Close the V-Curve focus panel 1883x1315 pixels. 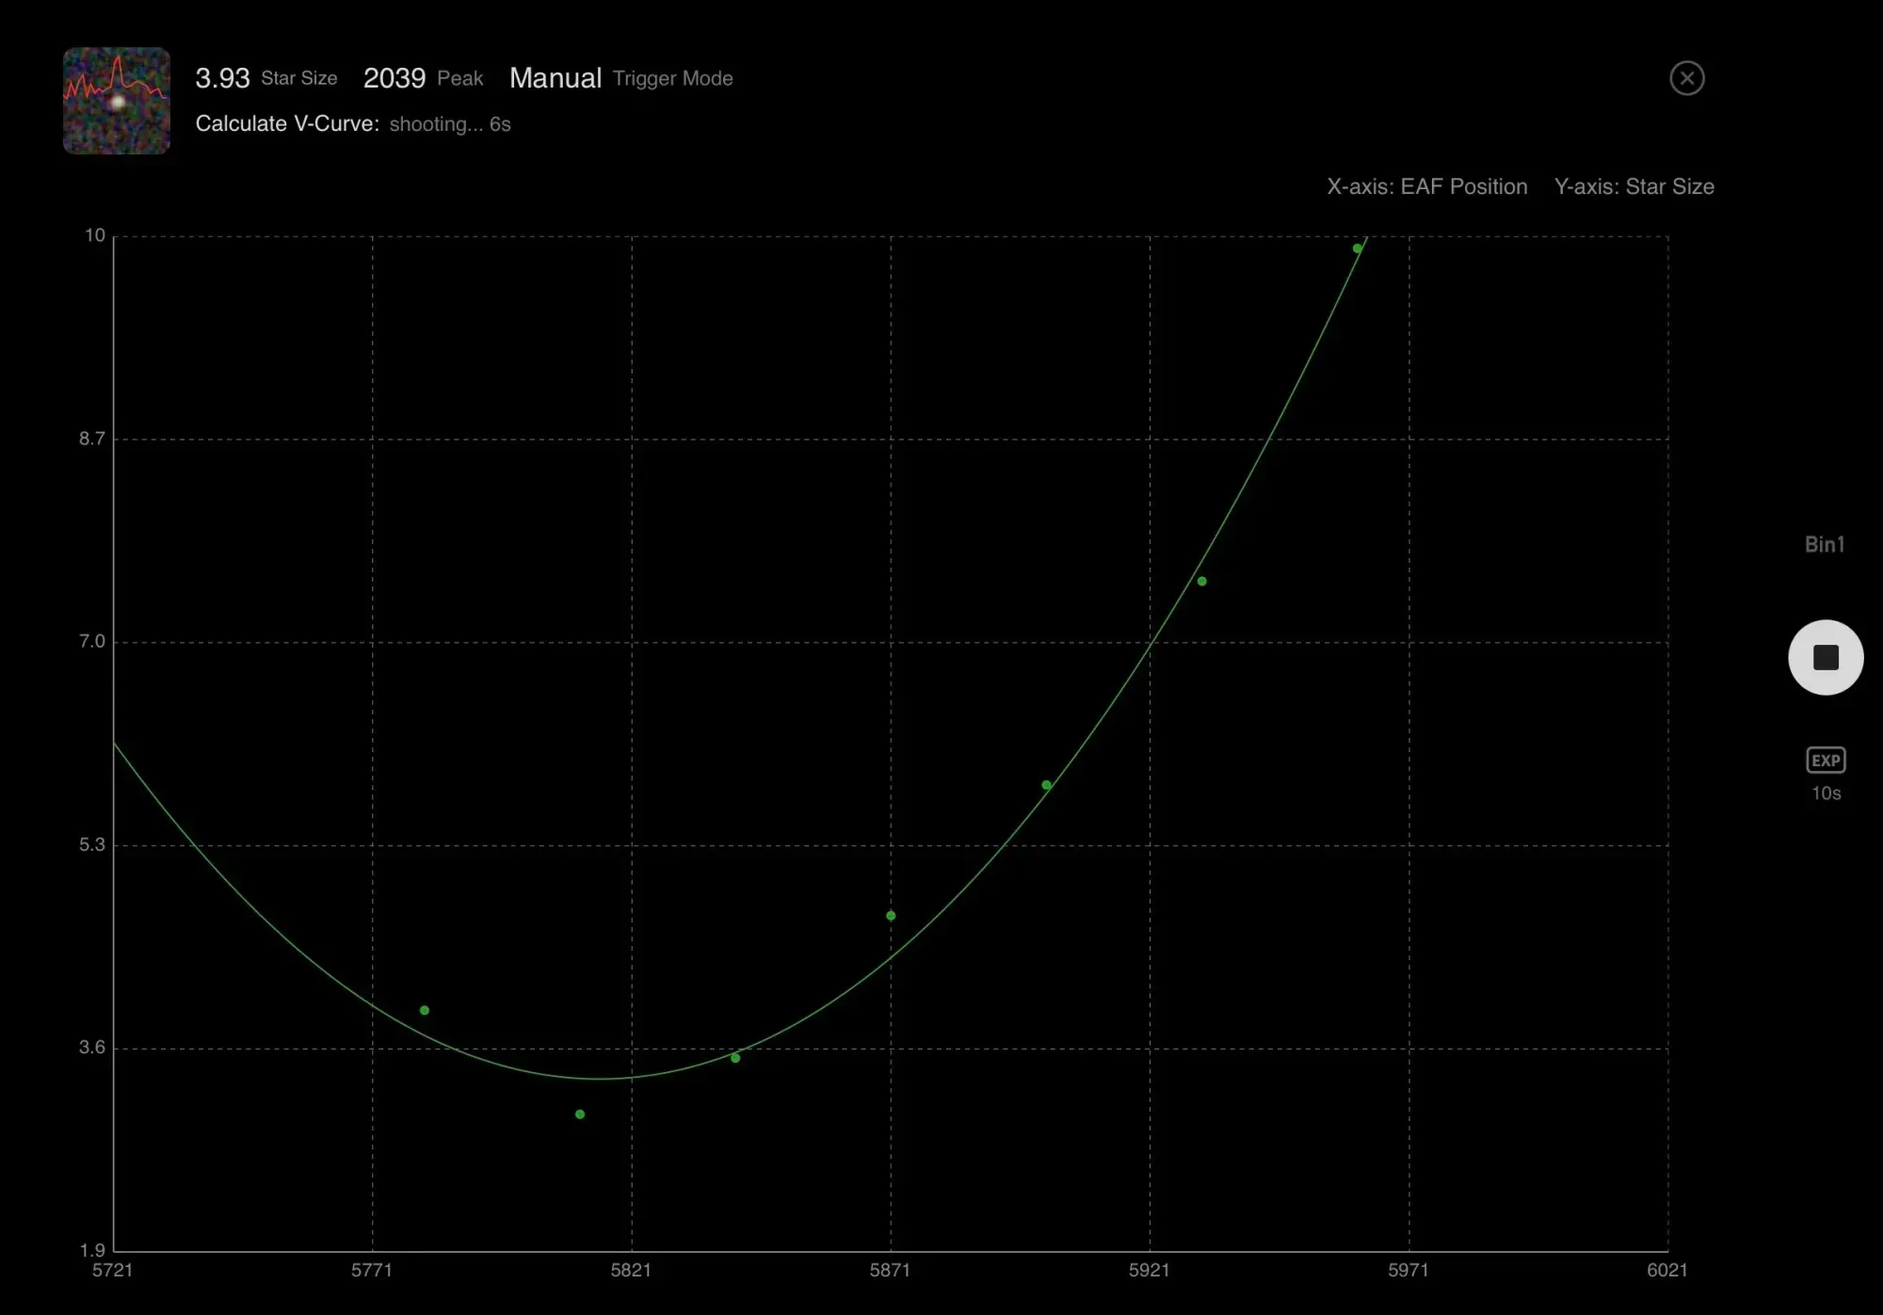(x=1686, y=78)
